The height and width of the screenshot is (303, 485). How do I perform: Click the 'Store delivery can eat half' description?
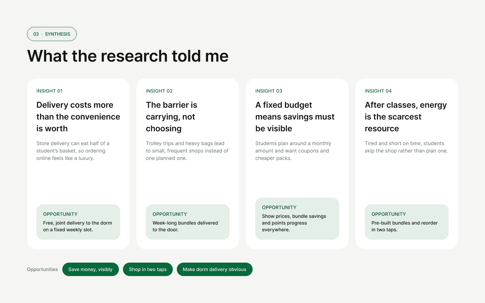tap(73, 151)
